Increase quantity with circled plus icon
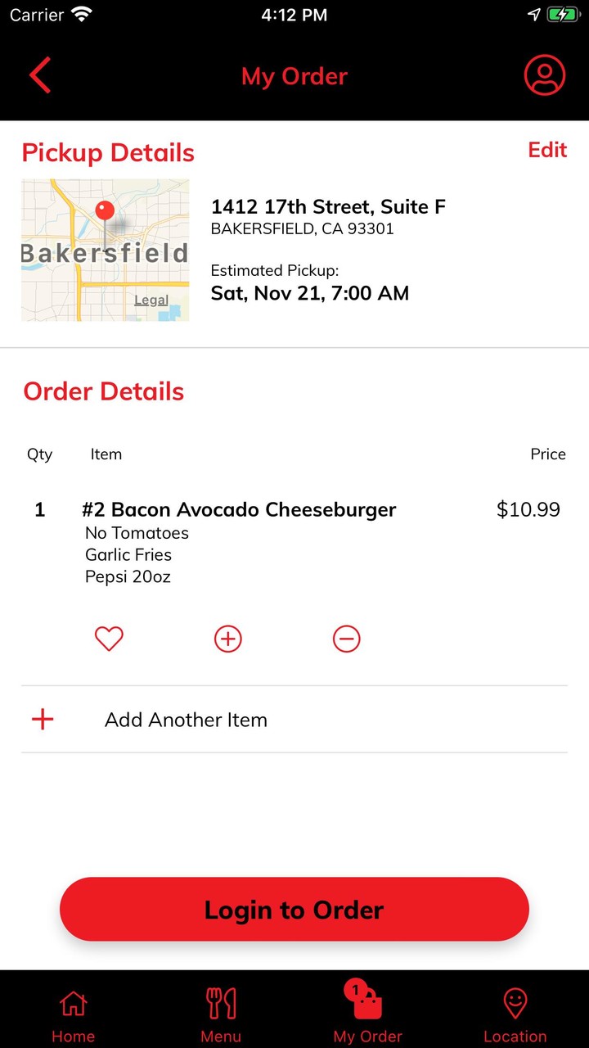Viewport: 589px width, 1048px height. click(x=228, y=639)
